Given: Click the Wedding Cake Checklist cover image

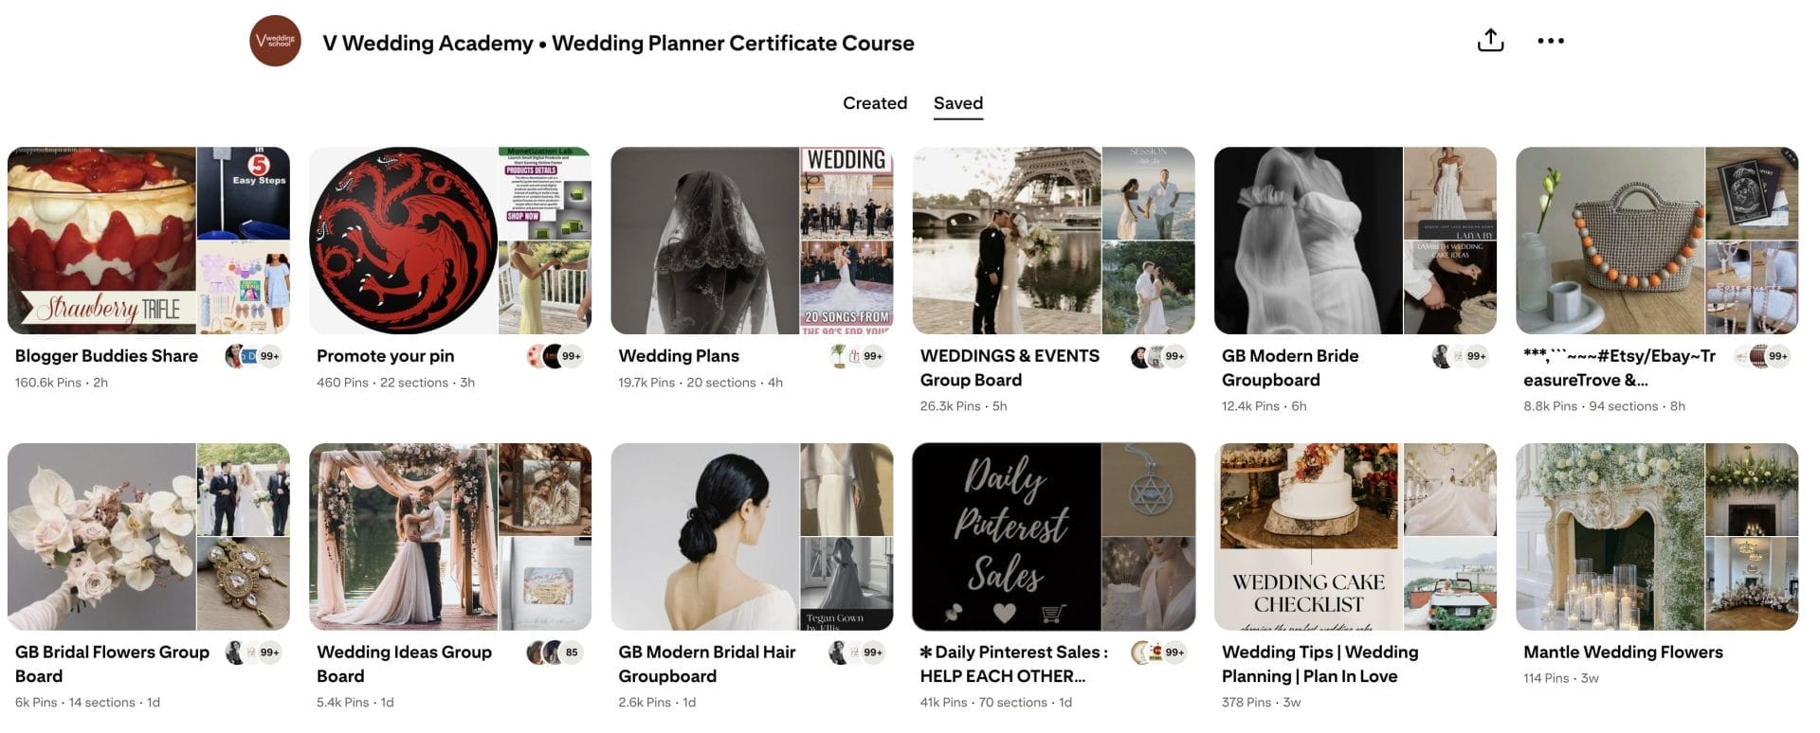Looking at the screenshot, I should coord(1307,536).
